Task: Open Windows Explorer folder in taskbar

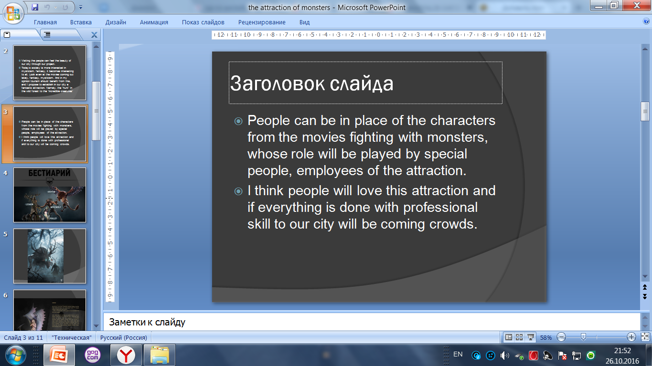Action: (160, 355)
